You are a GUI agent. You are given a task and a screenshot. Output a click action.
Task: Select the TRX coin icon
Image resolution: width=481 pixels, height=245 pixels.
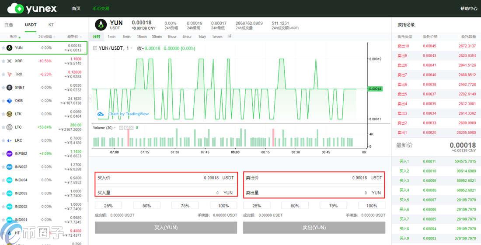[x=10, y=74]
